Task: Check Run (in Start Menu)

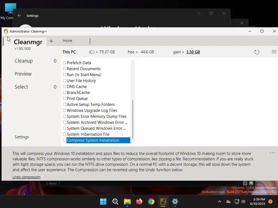Action: (64, 75)
